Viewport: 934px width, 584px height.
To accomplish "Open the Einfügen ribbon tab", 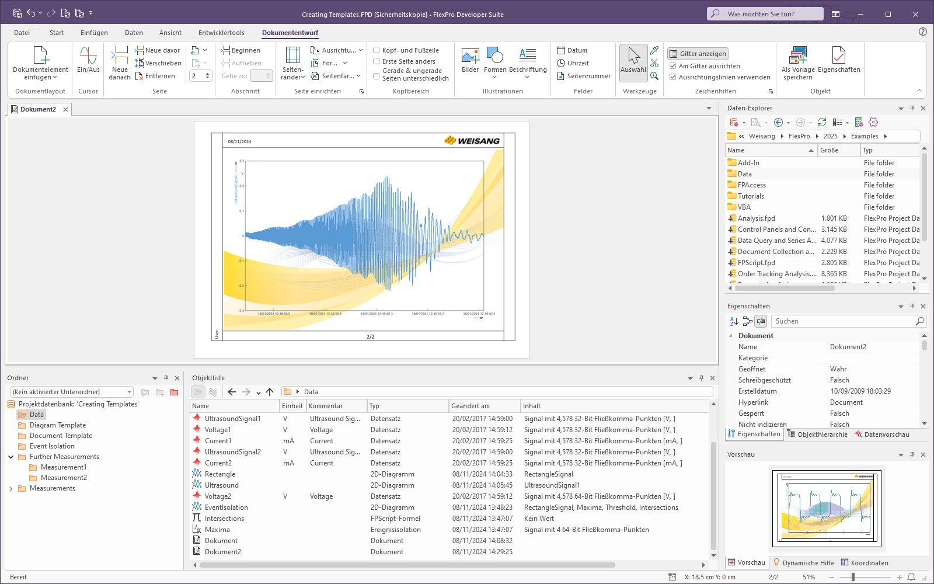I will 94,33.
